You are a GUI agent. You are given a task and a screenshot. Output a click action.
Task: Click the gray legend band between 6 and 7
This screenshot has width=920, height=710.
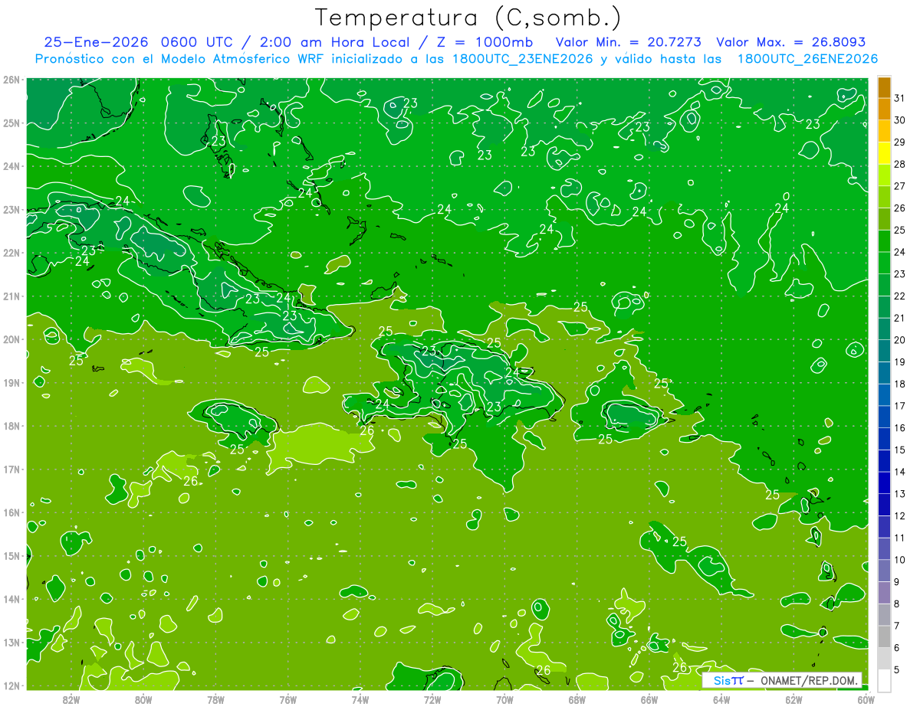point(884,636)
